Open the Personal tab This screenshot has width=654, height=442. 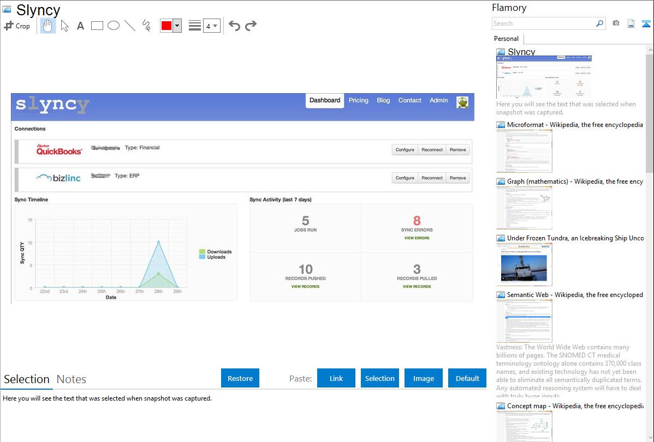(x=506, y=39)
